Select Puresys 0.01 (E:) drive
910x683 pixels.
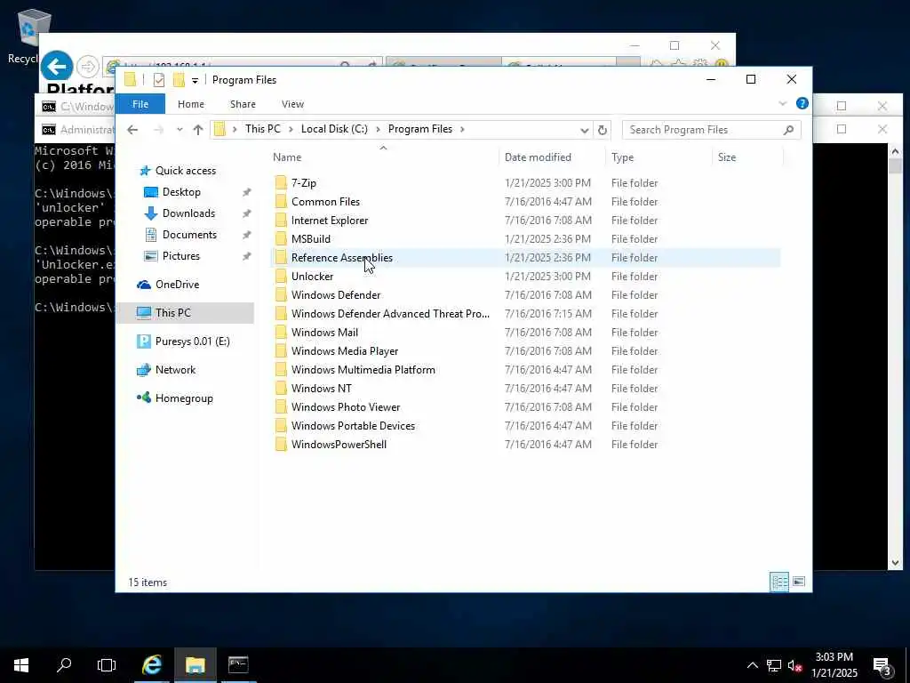coord(192,341)
